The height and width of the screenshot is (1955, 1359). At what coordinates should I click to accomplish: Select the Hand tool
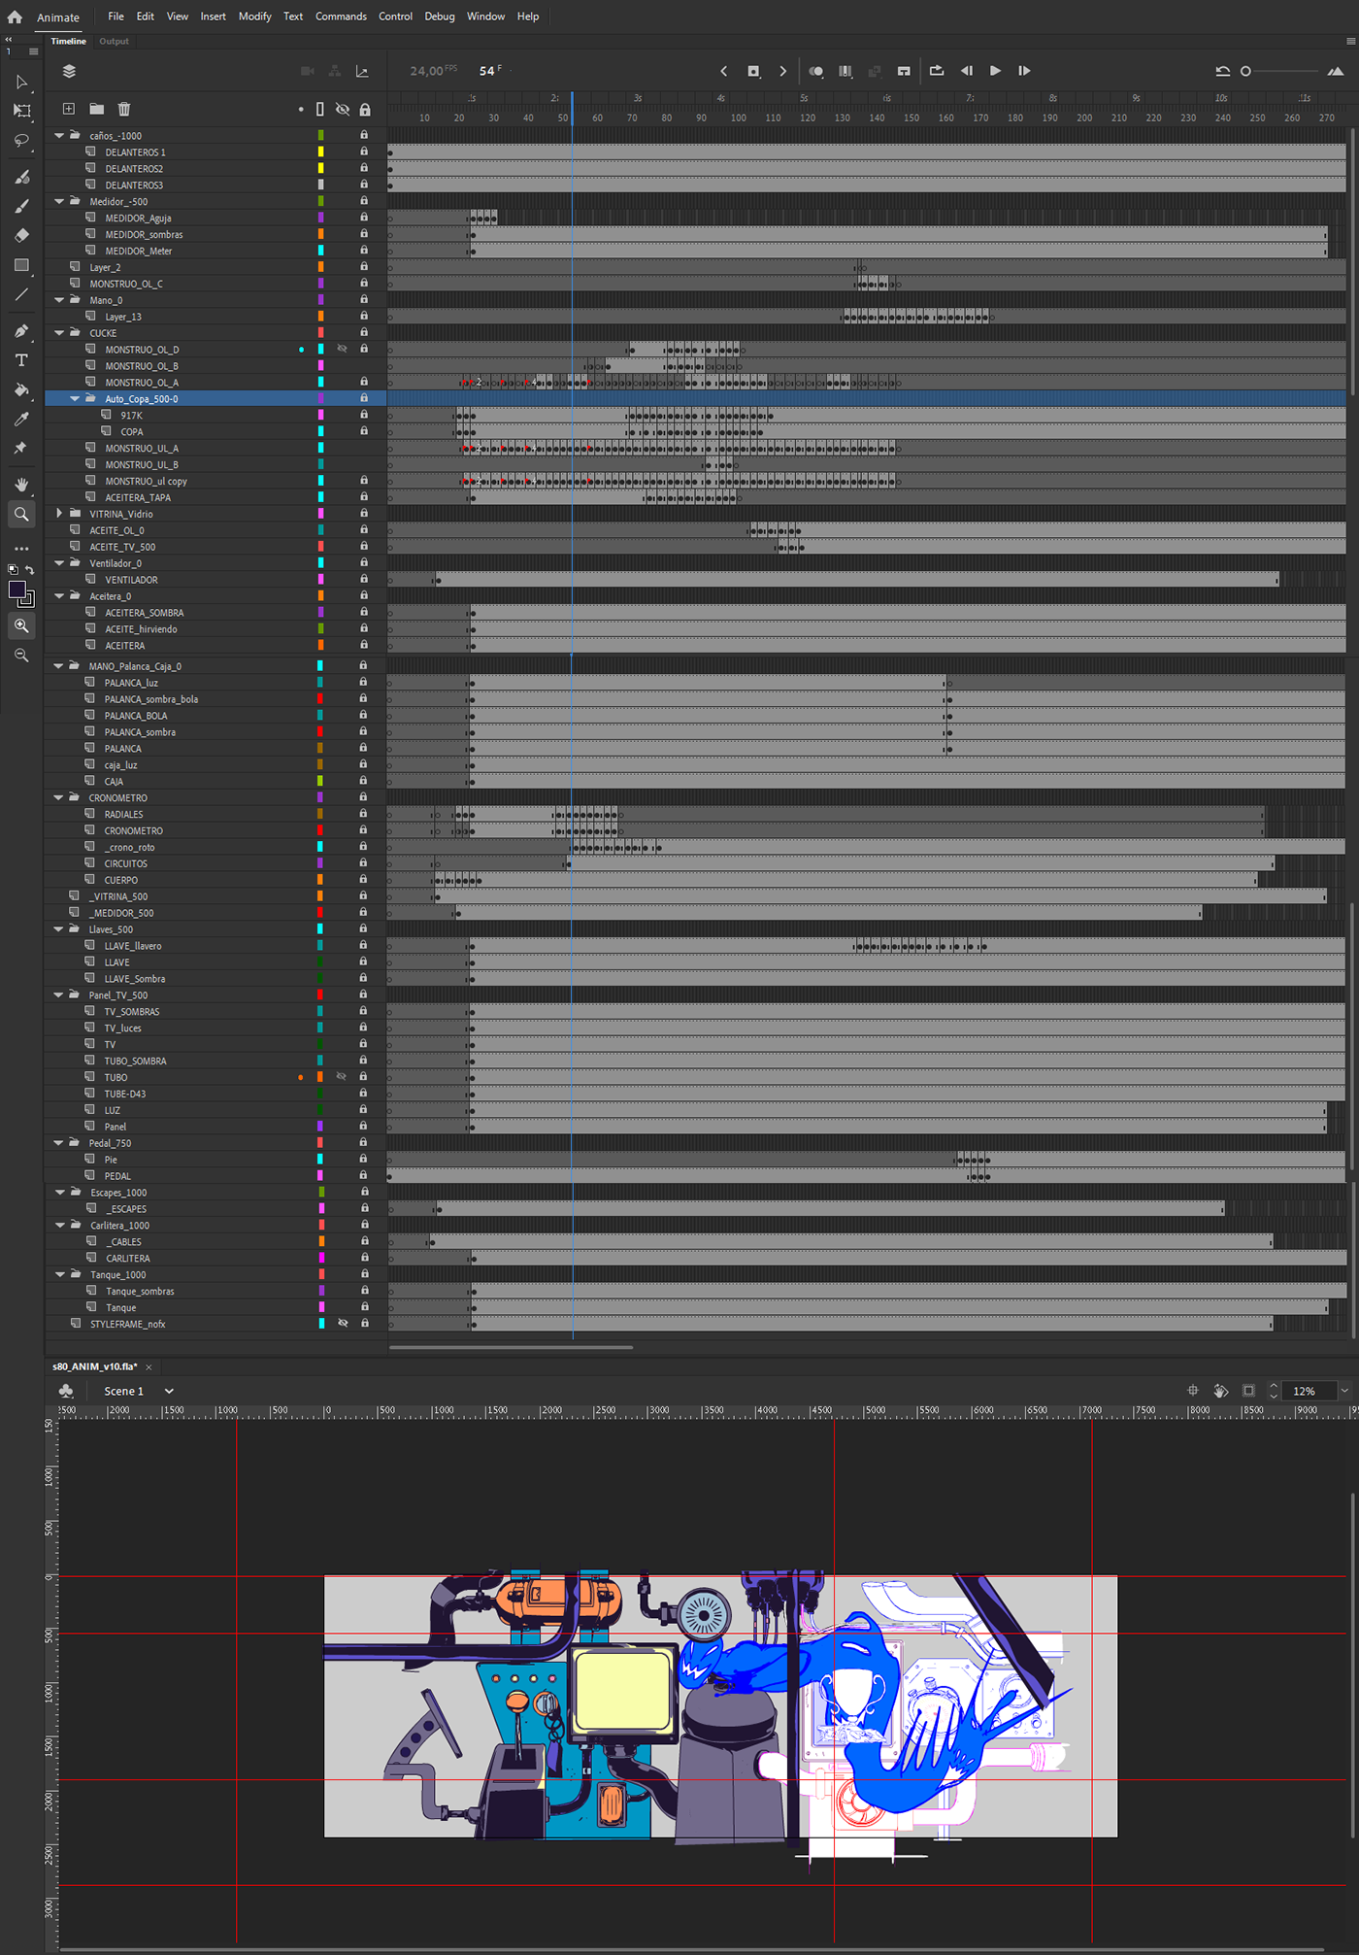pyautogui.click(x=21, y=484)
